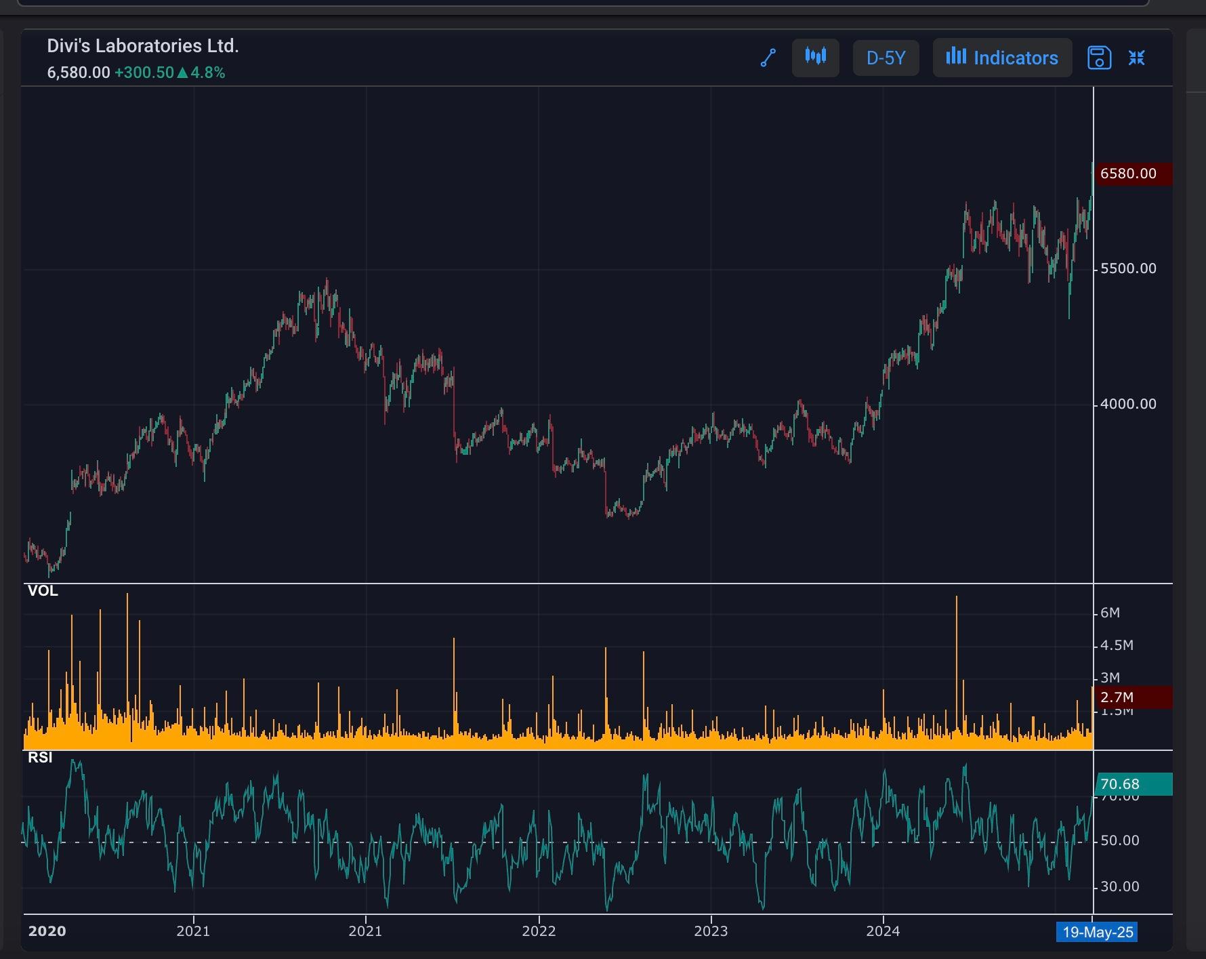Viewport: 1206px width, 959px height.
Task: Open the candlestick chart type selector
Action: coord(816,58)
